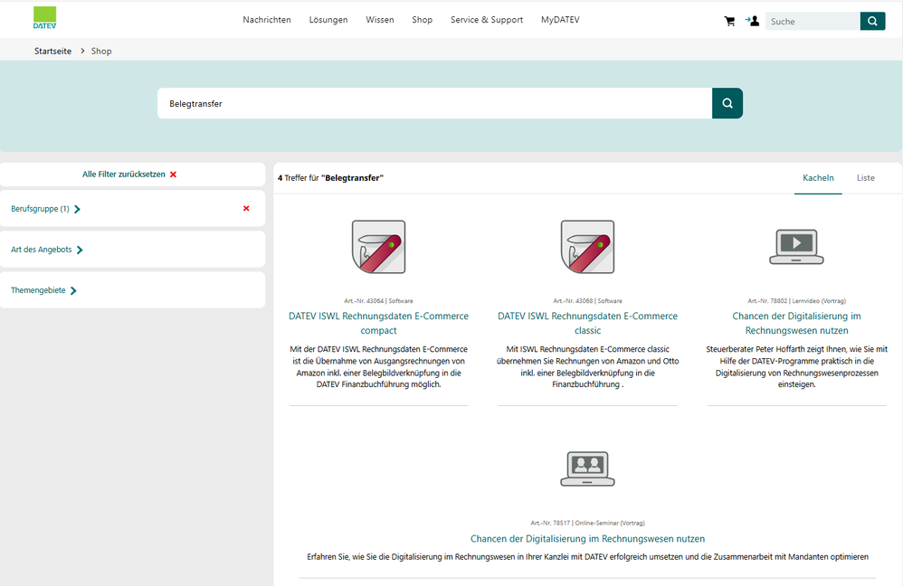903x586 pixels.
Task: Open the Shop menu in navigation
Action: click(423, 20)
